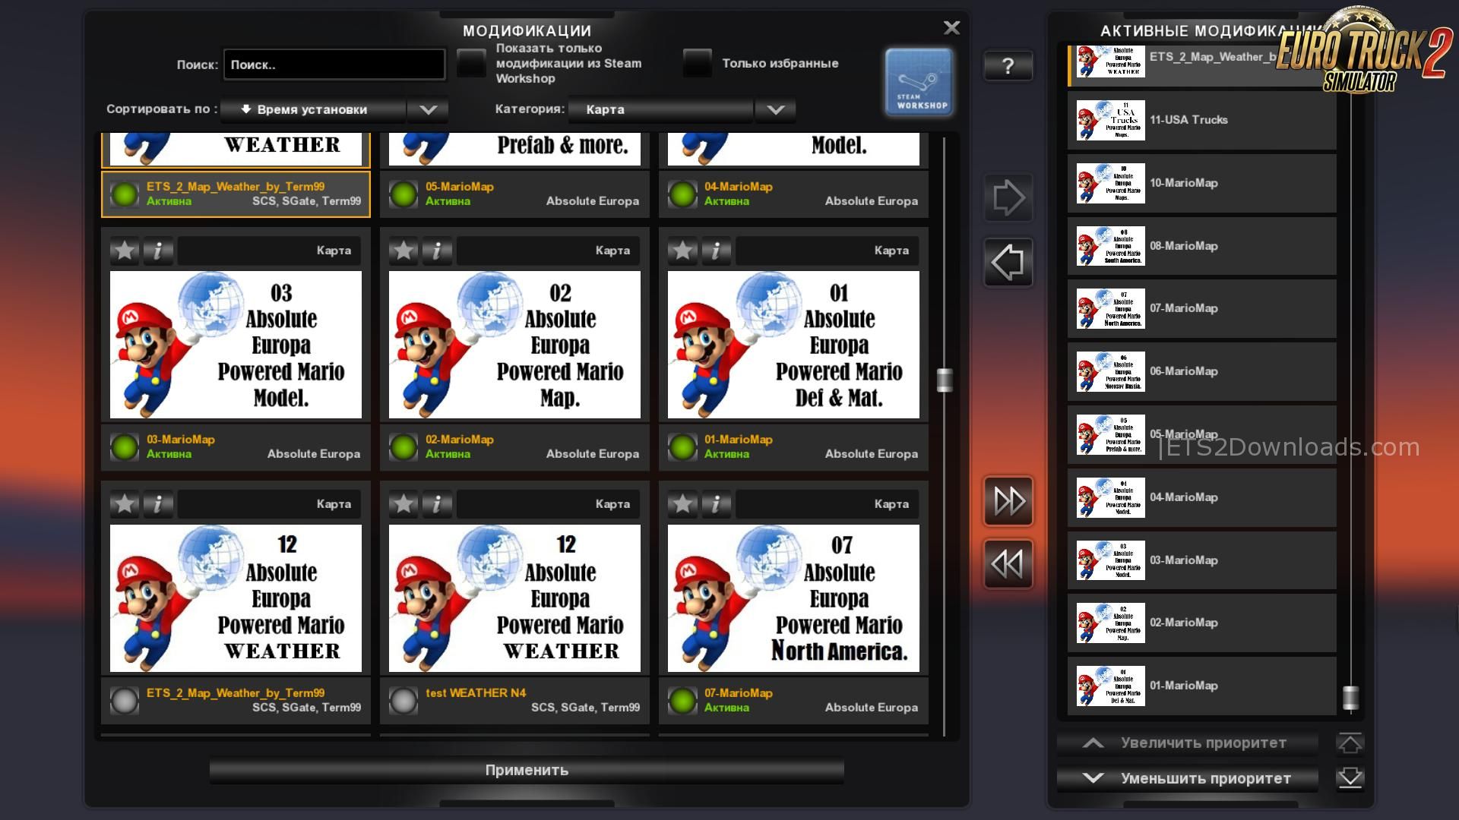
Task: Click 01 Absolute Europa Def & Mat thumbnail
Action: click(793, 345)
